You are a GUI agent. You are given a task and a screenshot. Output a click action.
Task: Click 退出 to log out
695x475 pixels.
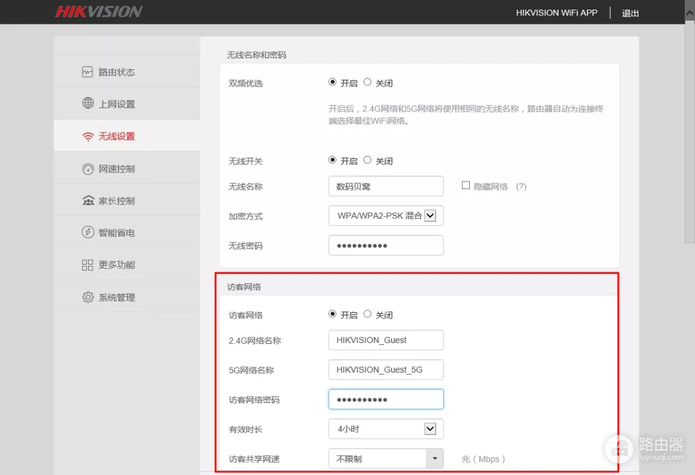(x=630, y=13)
